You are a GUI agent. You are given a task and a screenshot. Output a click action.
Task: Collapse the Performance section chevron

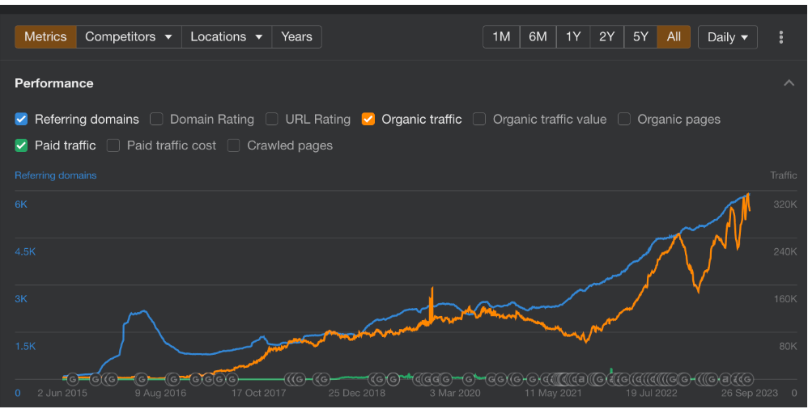click(789, 83)
